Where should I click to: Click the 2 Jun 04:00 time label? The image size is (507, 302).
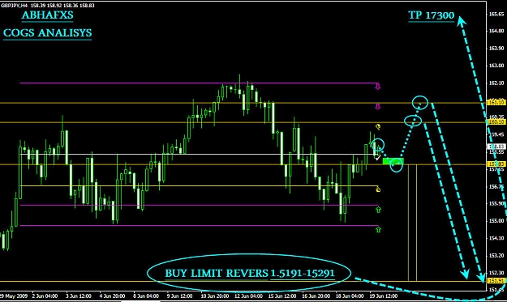pyautogui.click(x=45, y=296)
